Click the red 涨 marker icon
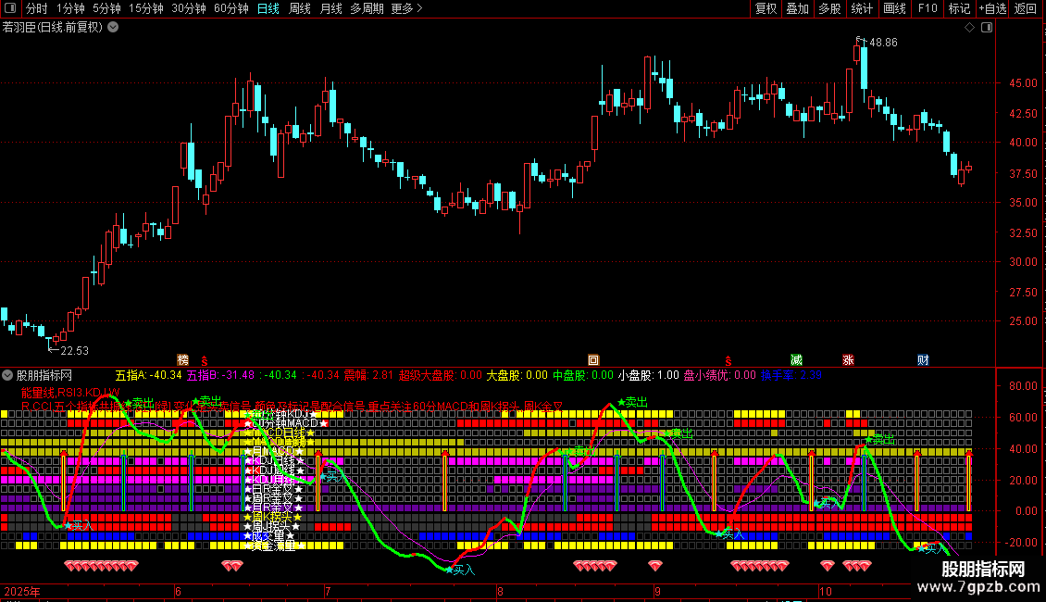This screenshot has height=602, width=1046. click(x=849, y=359)
